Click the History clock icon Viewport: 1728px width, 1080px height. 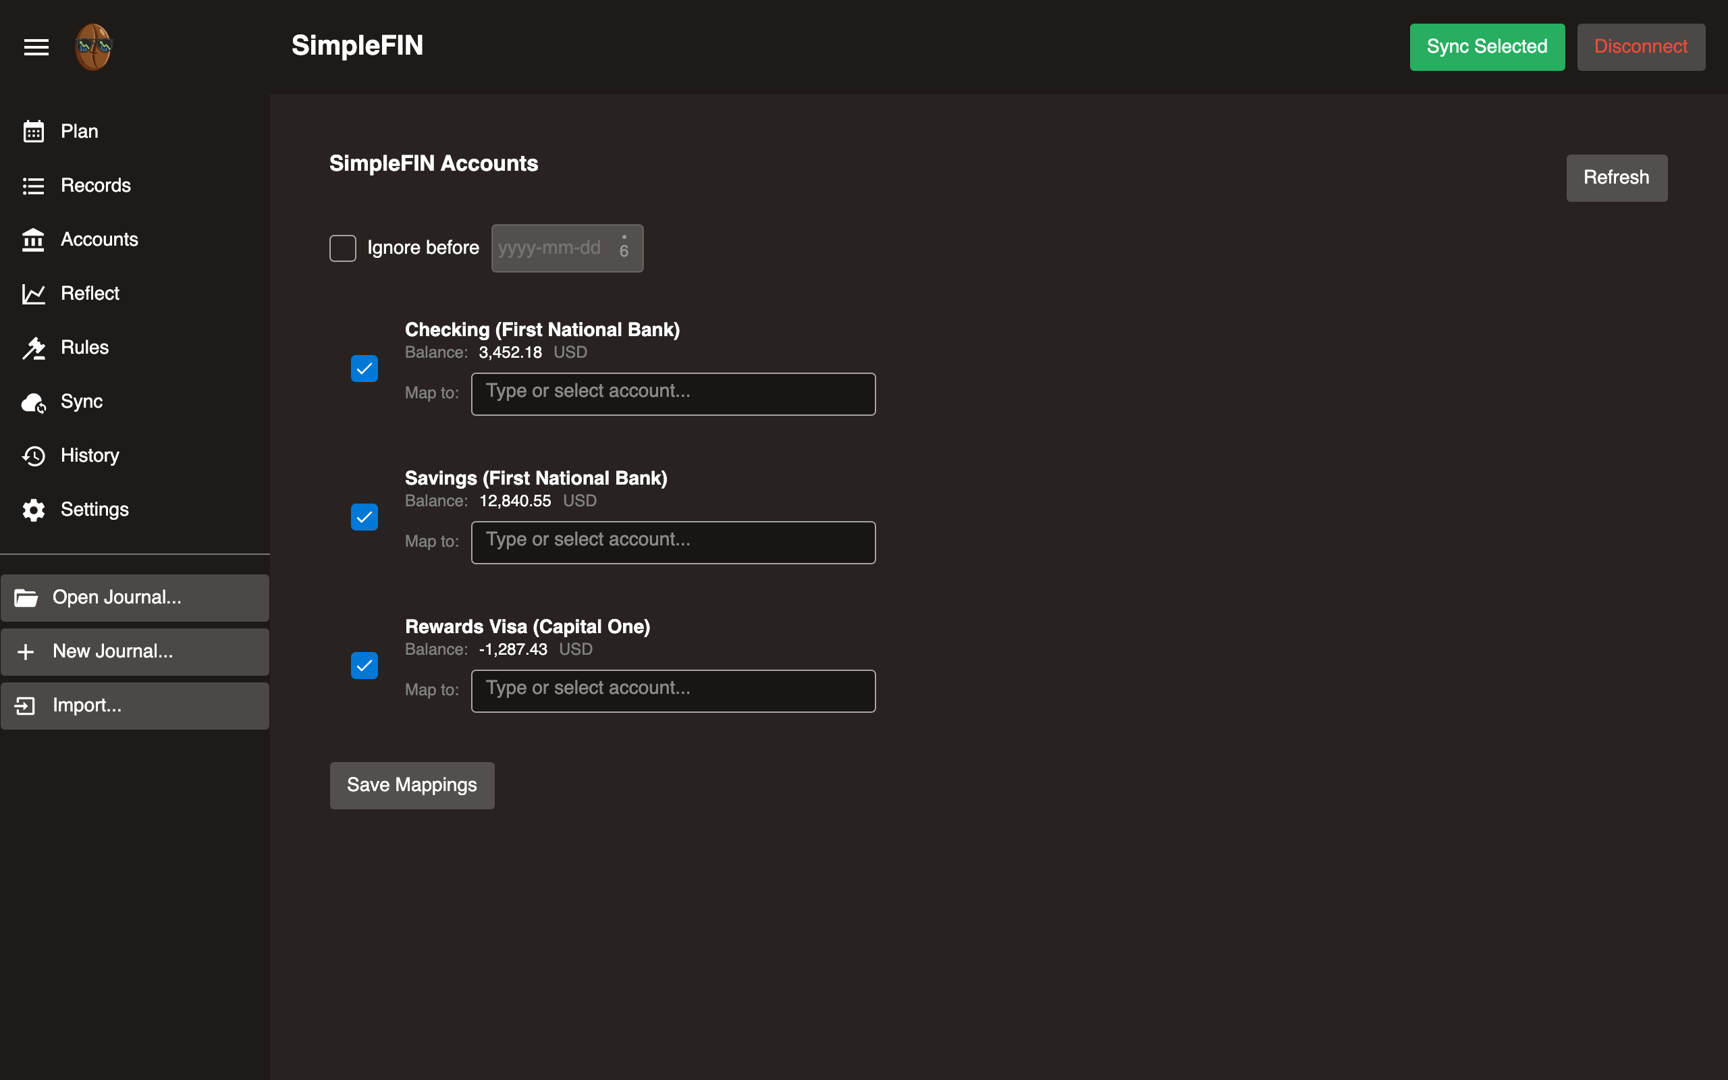click(x=34, y=456)
